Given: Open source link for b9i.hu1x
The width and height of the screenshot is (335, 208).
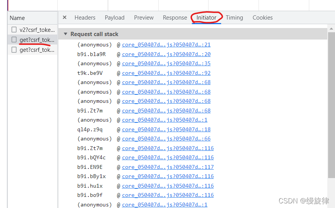Looking at the screenshot, I should click(x=168, y=186).
